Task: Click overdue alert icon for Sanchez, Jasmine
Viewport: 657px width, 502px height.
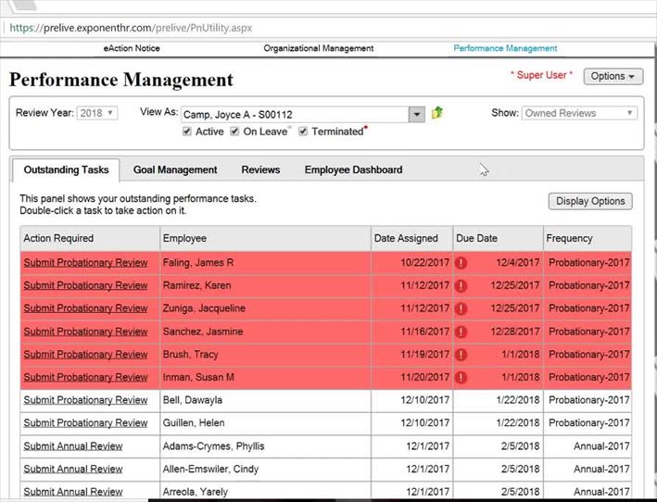Action: 461,332
